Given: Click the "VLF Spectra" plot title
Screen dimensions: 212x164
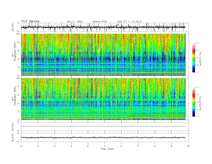Looking at the screenshot, I should click(30, 21).
